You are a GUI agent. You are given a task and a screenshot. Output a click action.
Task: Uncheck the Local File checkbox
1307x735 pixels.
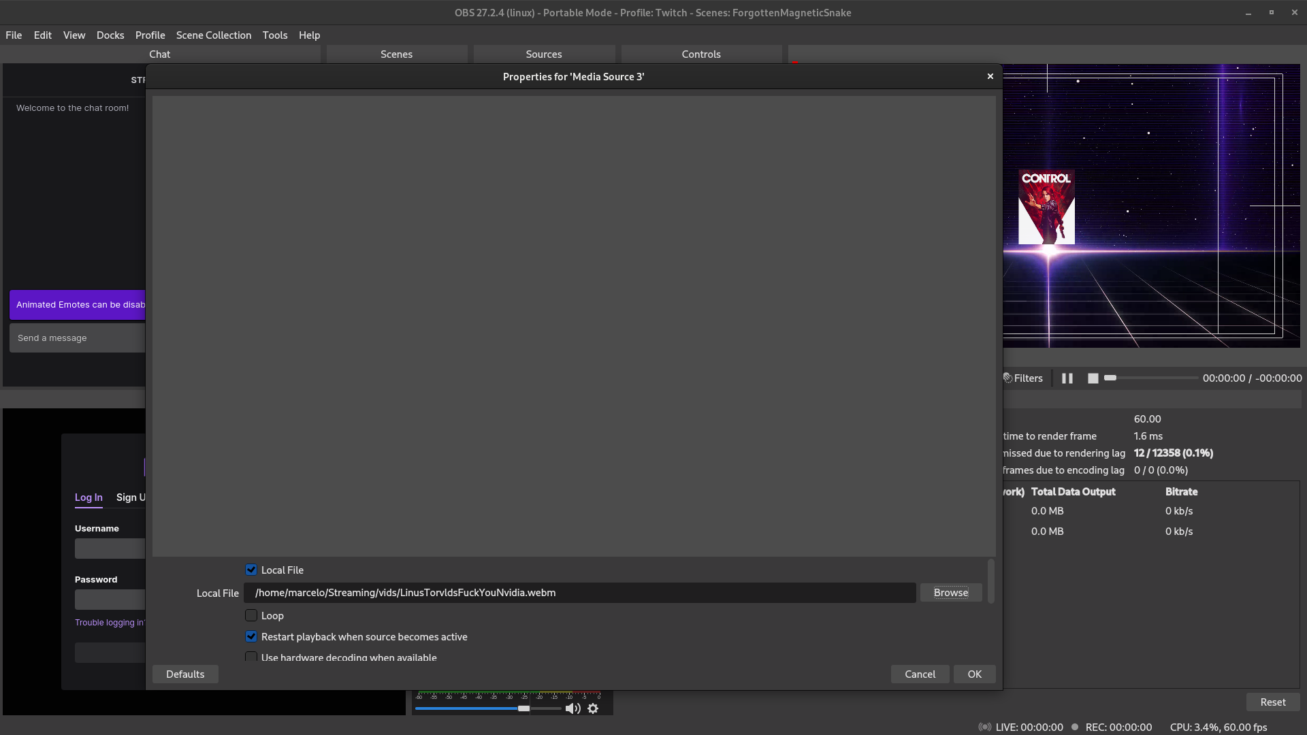251,570
